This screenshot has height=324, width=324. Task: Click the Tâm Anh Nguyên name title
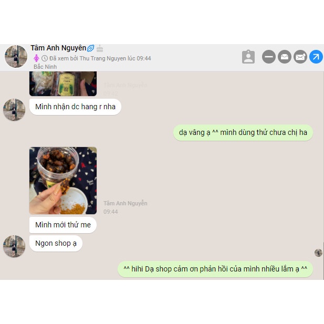[58, 48]
